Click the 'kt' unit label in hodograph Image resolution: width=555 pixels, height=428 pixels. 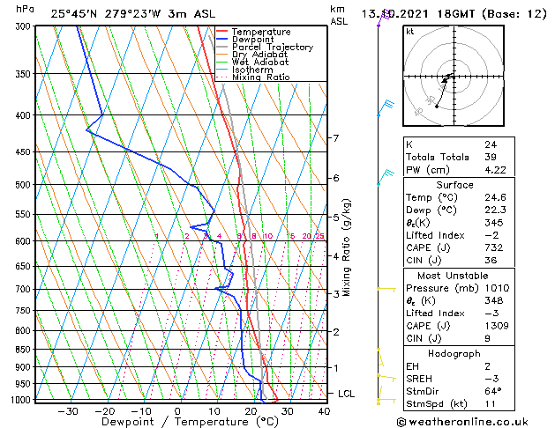410,32
